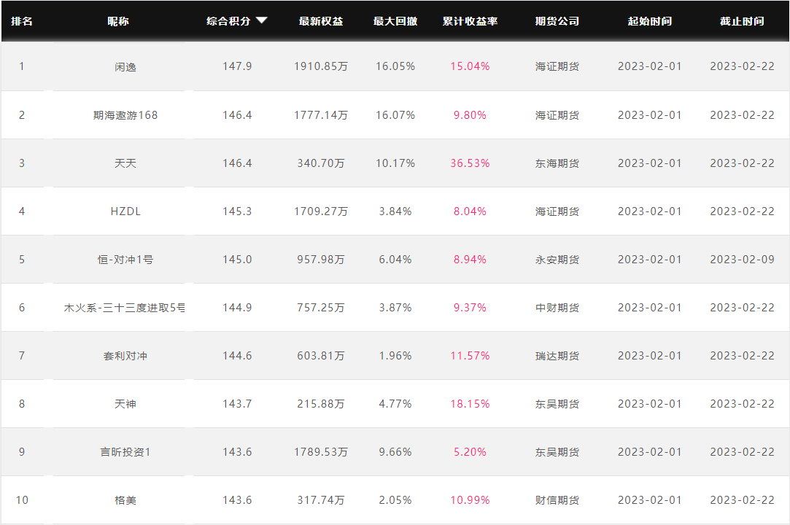The image size is (790, 525).
Task: Click rank number 10
Action: 22,500
